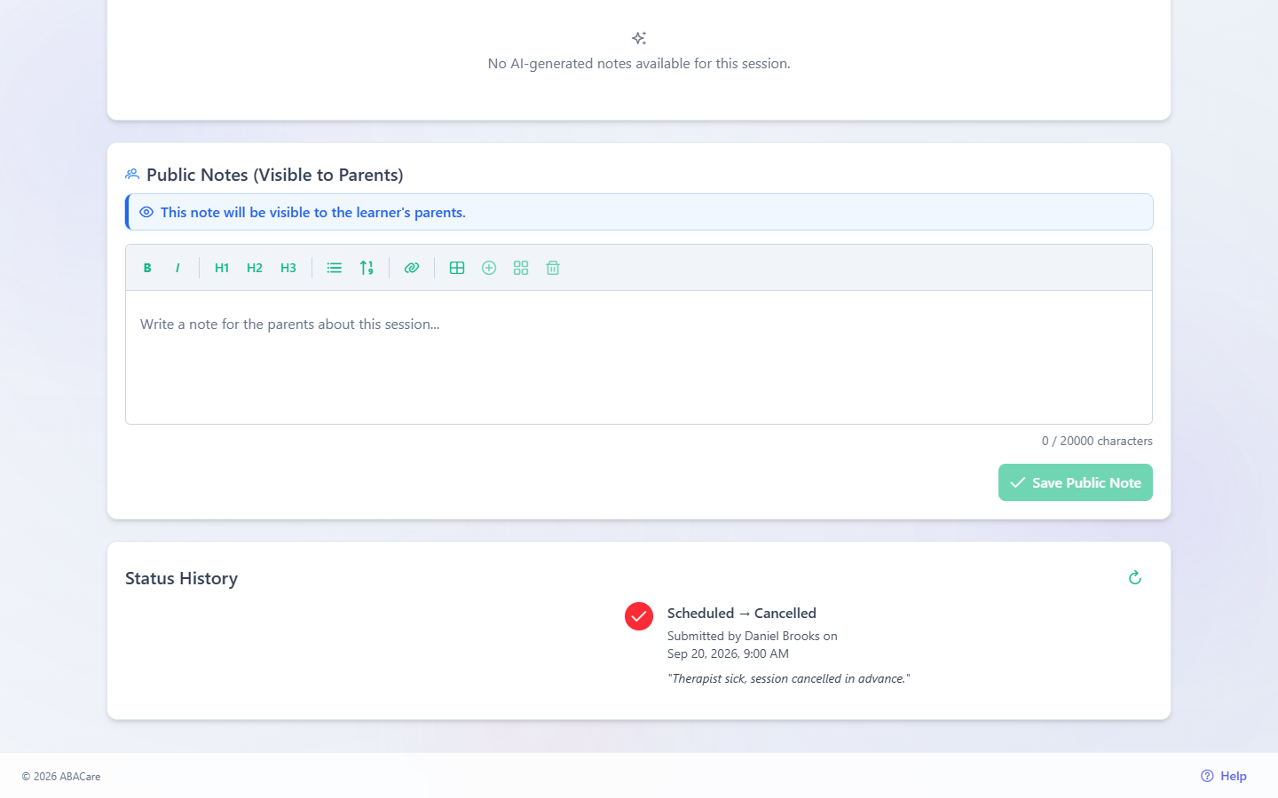The image size is (1278, 798).
Task: Click the 'Scheduled → Cancelled' status entry
Action: click(742, 613)
